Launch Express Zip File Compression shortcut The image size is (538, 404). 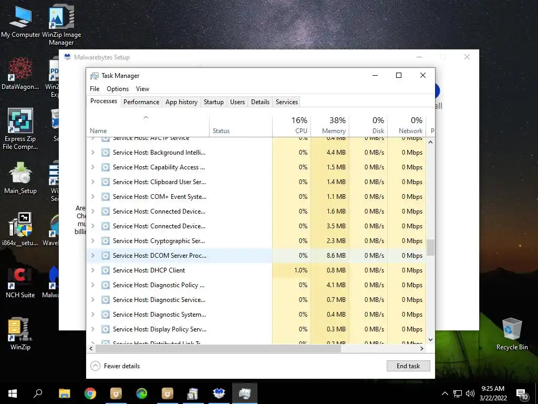point(20,129)
